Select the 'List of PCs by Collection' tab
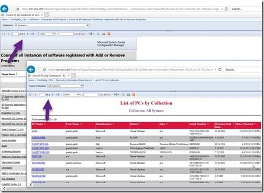Image resolution: width=264 pixels, height=193 pixels. point(49,76)
